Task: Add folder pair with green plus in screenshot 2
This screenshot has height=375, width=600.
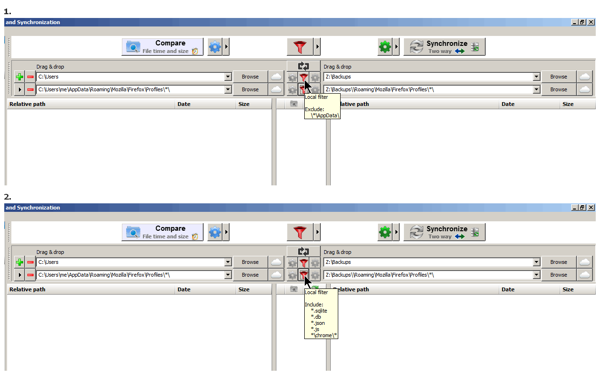Action: pos(19,262)
